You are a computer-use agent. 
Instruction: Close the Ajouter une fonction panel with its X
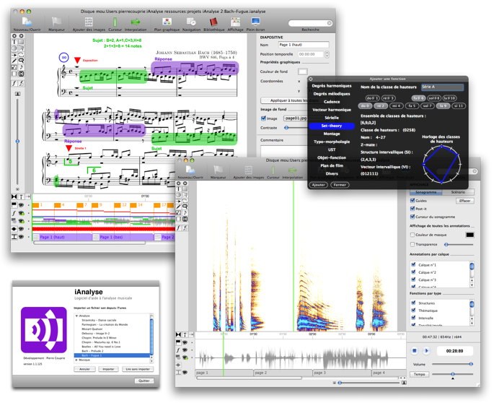(311, 79)
